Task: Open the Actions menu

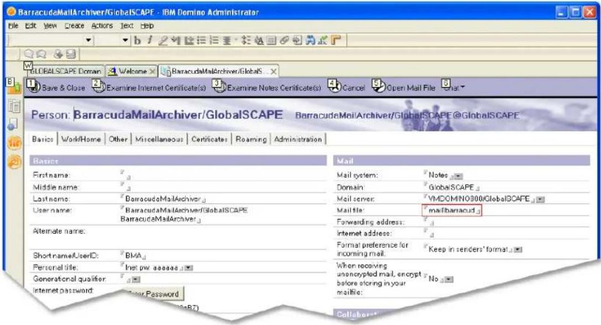Action: [102, 25]
